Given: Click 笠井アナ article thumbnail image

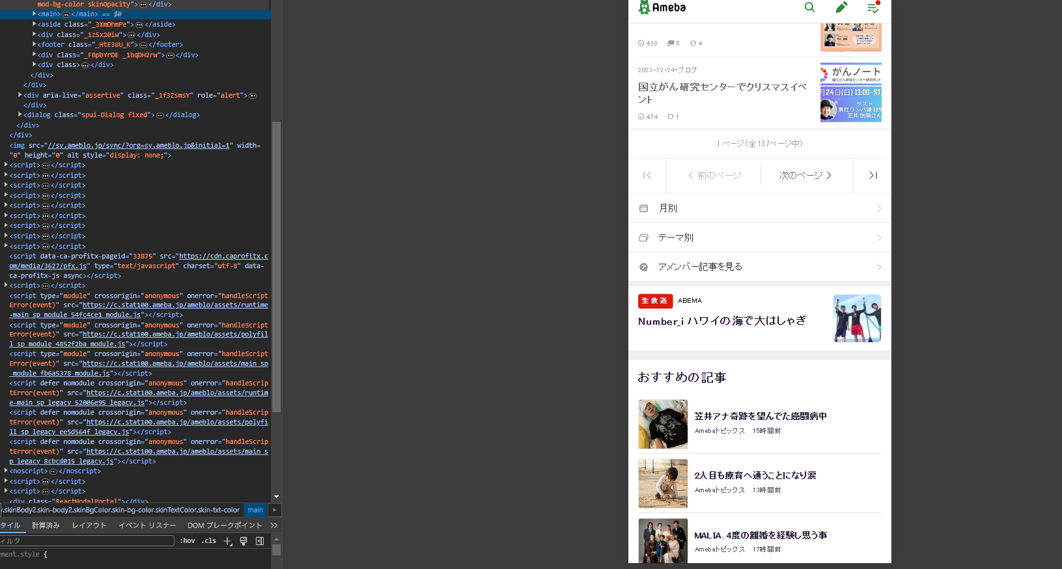Looking at the screenshot, I should 663,424.
